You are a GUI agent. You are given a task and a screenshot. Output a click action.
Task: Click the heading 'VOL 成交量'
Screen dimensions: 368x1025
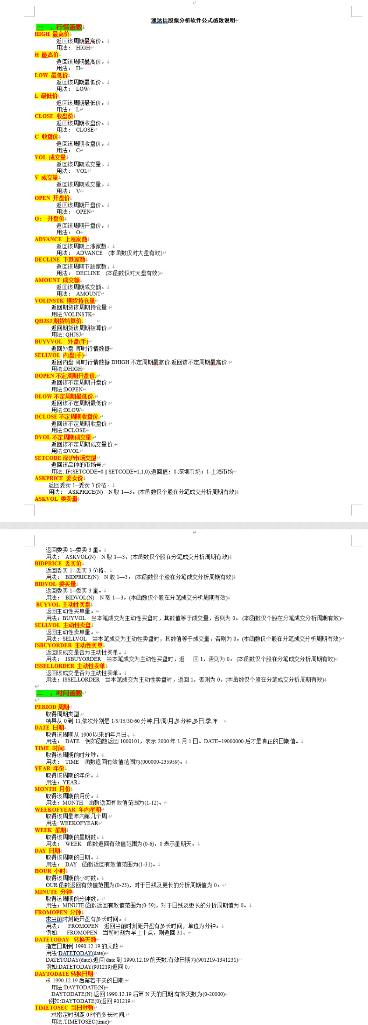(x=50, y=157)
